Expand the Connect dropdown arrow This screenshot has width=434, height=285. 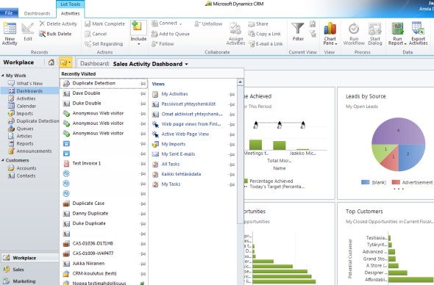[x=181, y=24]
